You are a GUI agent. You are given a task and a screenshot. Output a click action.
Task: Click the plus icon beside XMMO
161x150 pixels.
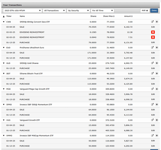(x=157, y=136)
